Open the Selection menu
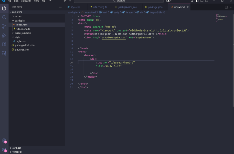 [x=26, y=1]
